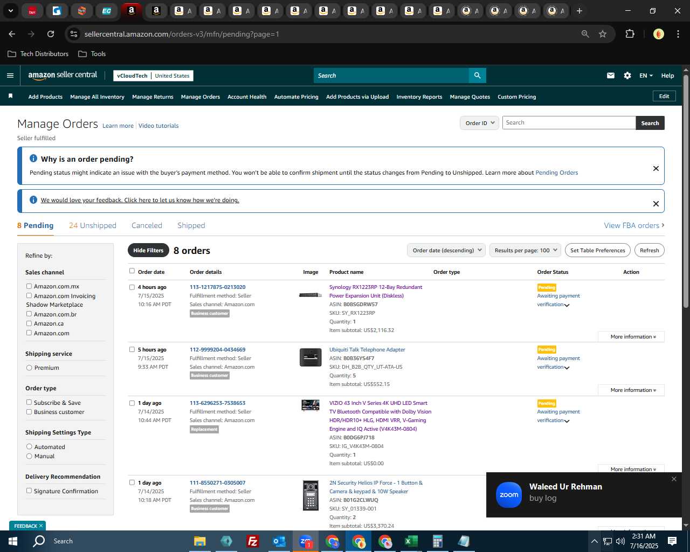Open Account Health in the nav bar
The height and width of the screenshot is (552, 690).
click(x=247, y=96)
